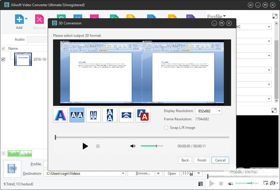Click the clip marker icon beside the camera
The image size is (280, 190).
click(x=266, y=183)
